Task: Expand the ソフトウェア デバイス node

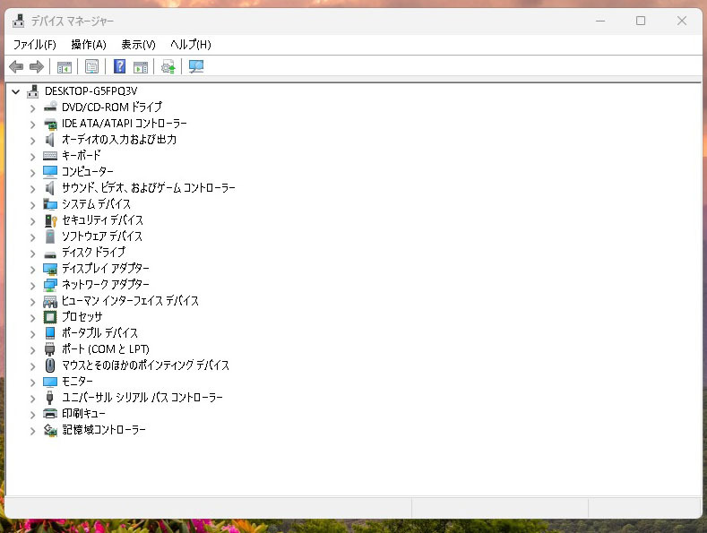Action: tap(32, 237)
